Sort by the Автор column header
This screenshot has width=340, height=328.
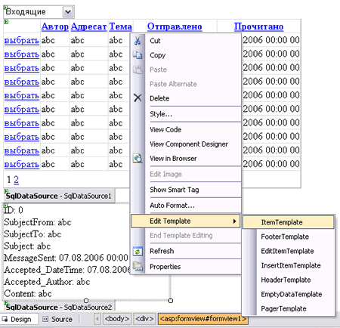click(x=55, y=26)
